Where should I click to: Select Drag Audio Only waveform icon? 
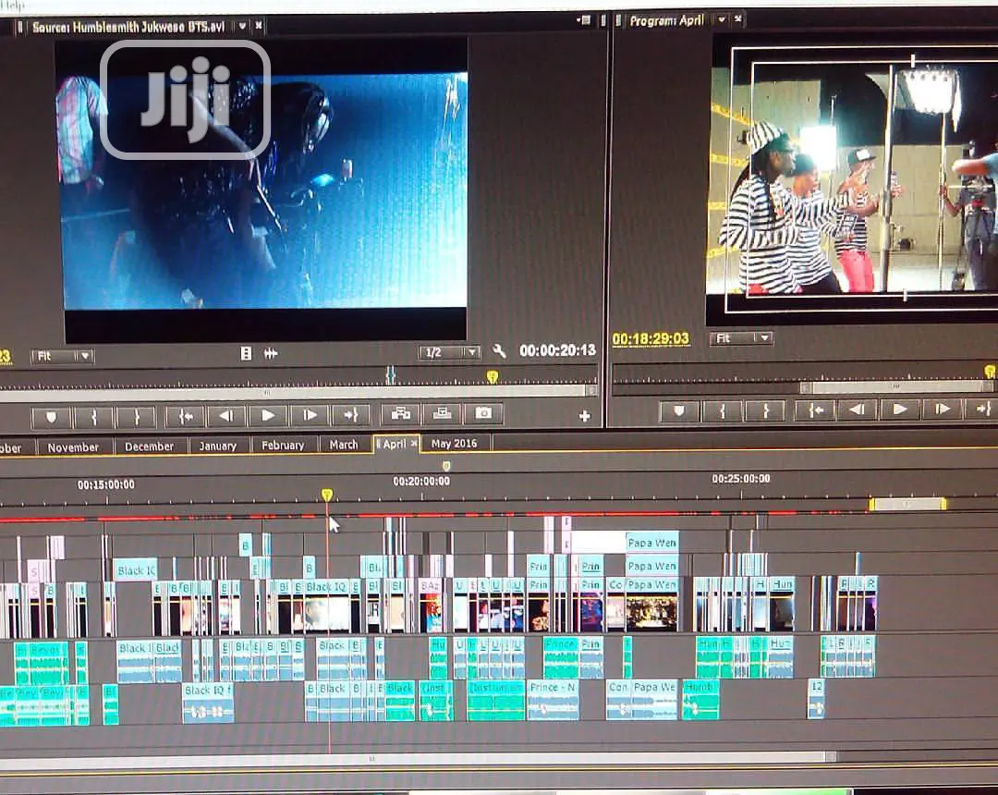pos(271,353)
